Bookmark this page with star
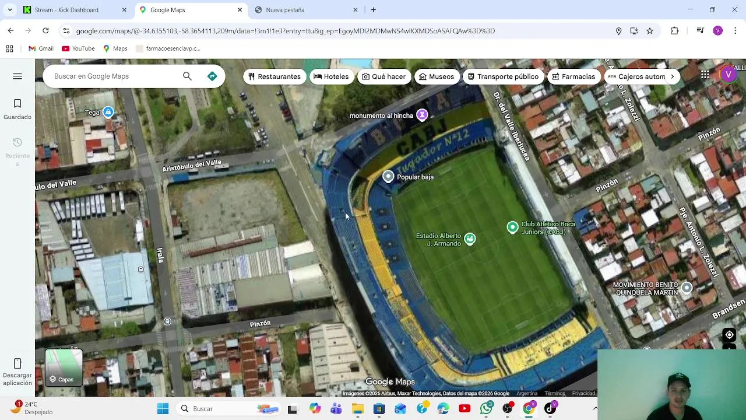746x420 pixels. tap(650, 31)
